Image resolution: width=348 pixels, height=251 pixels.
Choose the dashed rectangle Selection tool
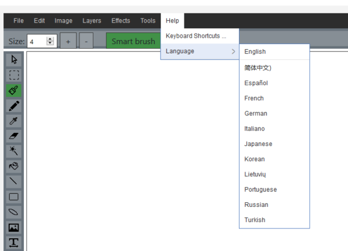coord(14,75)
